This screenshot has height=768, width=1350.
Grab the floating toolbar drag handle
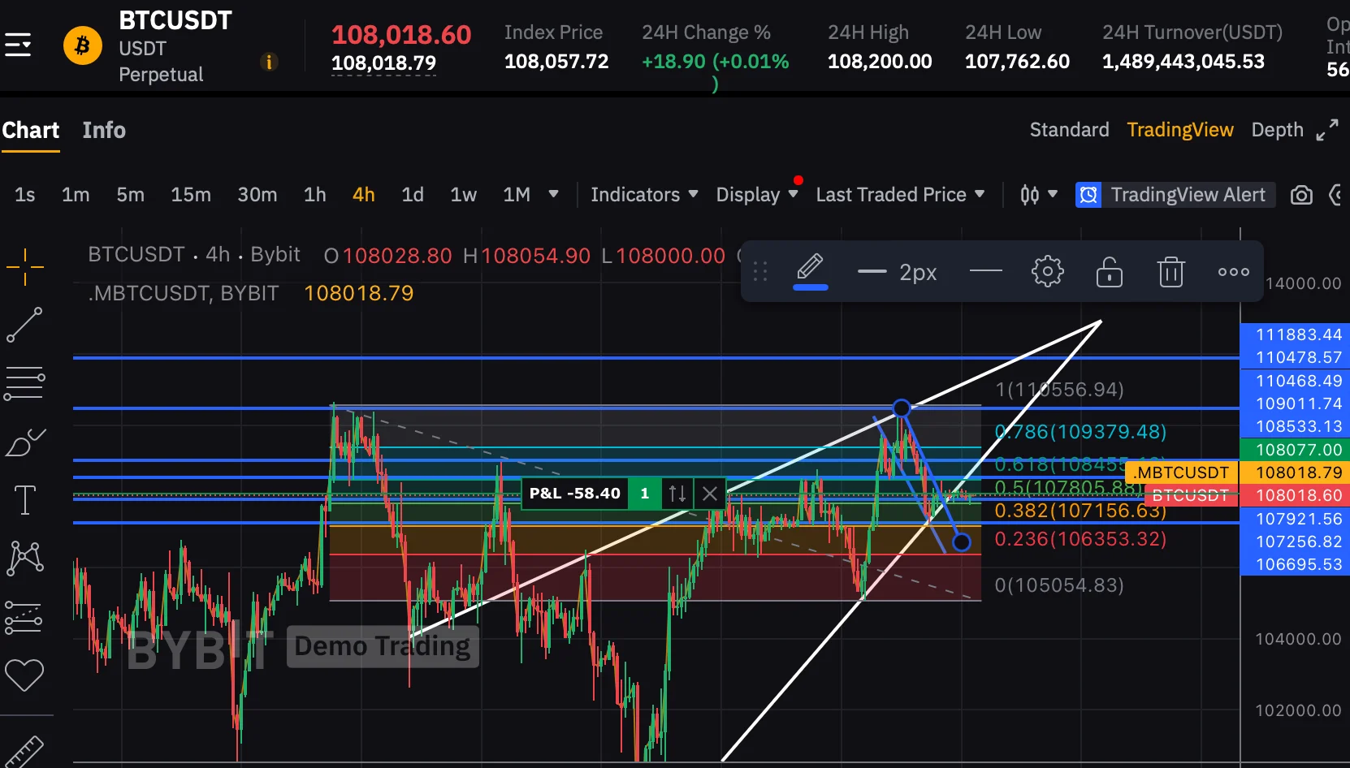pos(760,272)
